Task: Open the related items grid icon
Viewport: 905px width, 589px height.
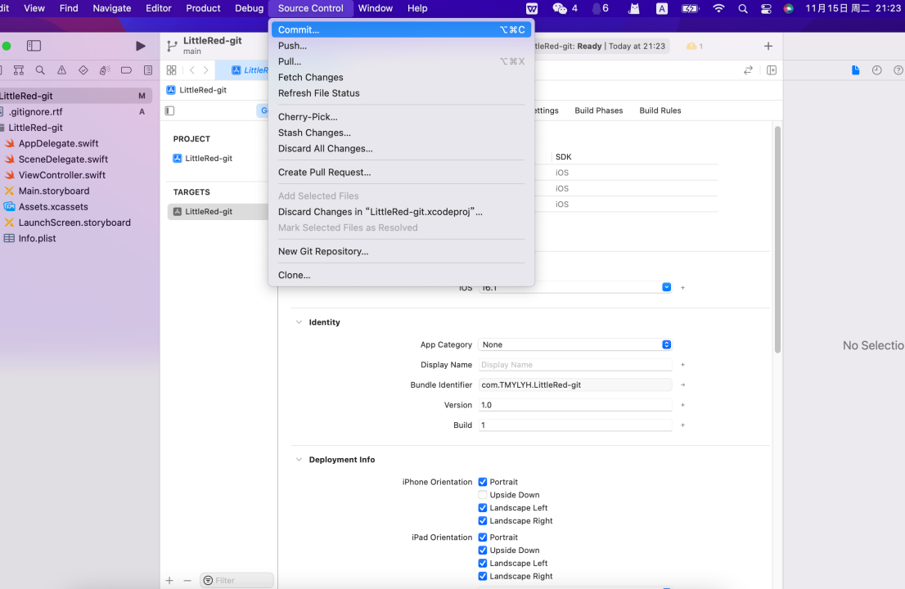Action: tap(171, 70)
